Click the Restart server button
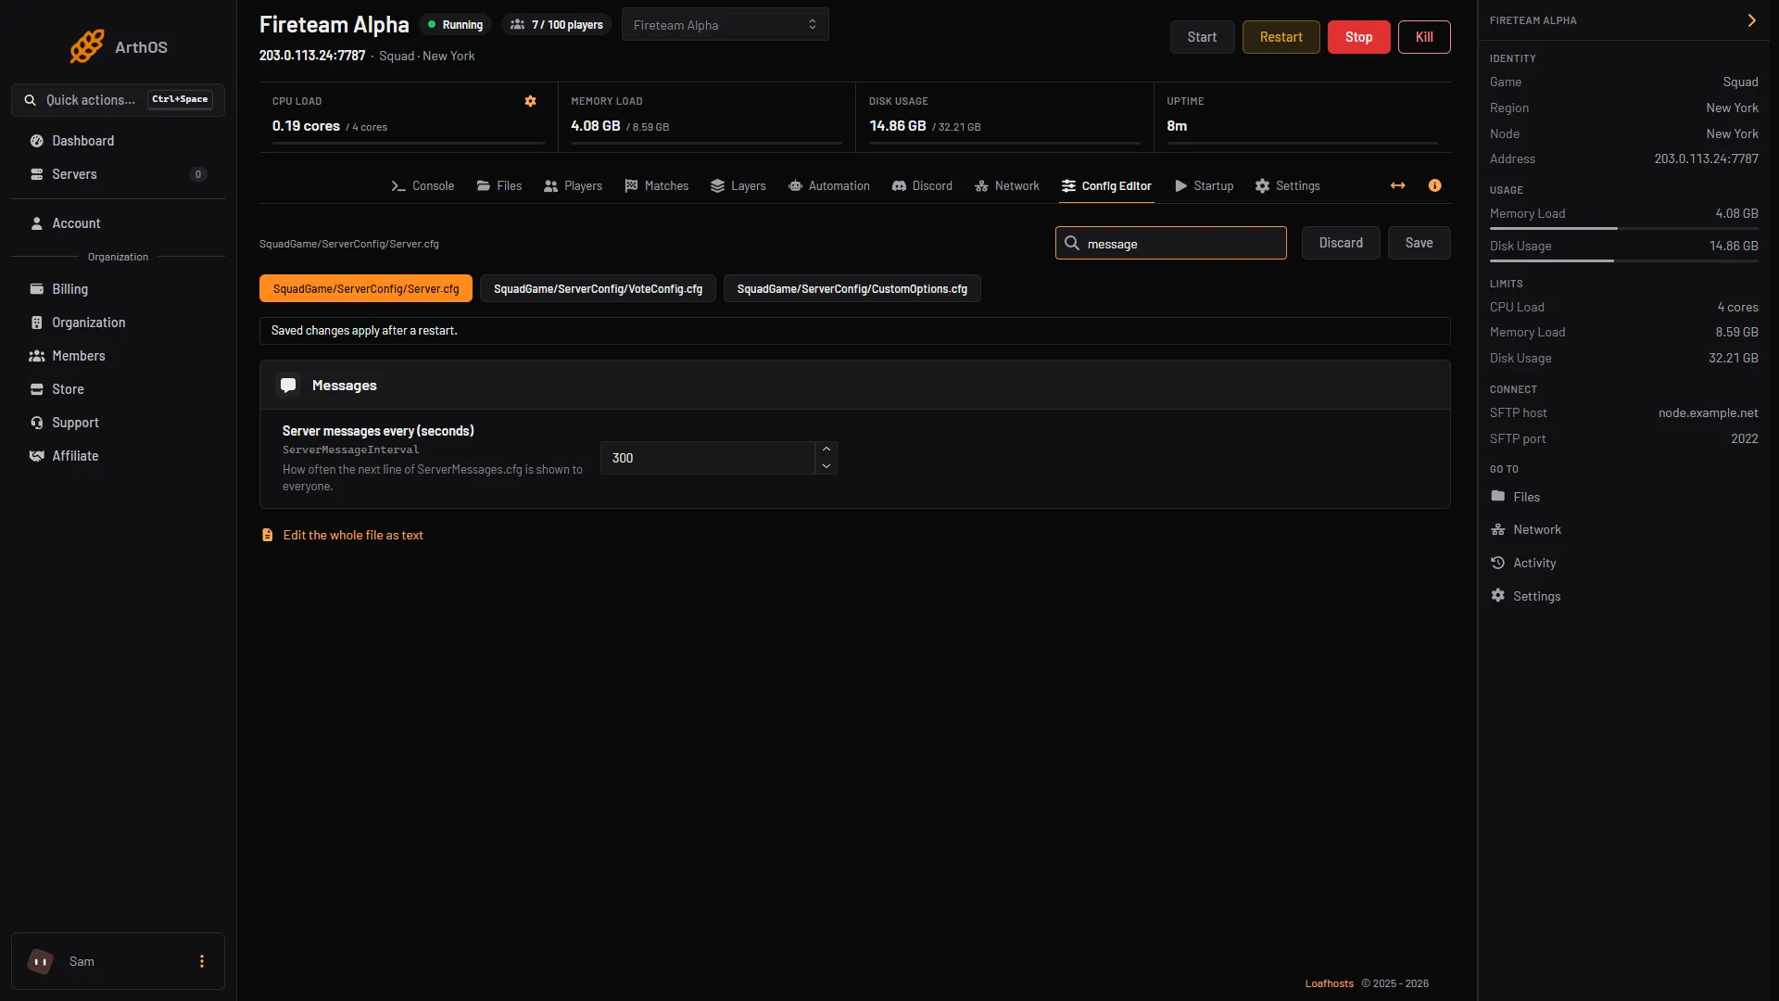Screen dimensions: 1779x1001 [1281, 37]
